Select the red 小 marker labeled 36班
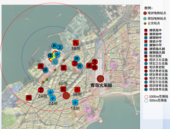This screenshot has width=170, height=129. tap(77, 90)
